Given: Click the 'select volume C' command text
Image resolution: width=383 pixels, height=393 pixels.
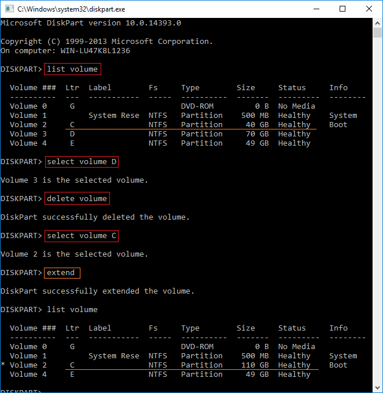Looking at the screenshot, I should coord(82,236).
